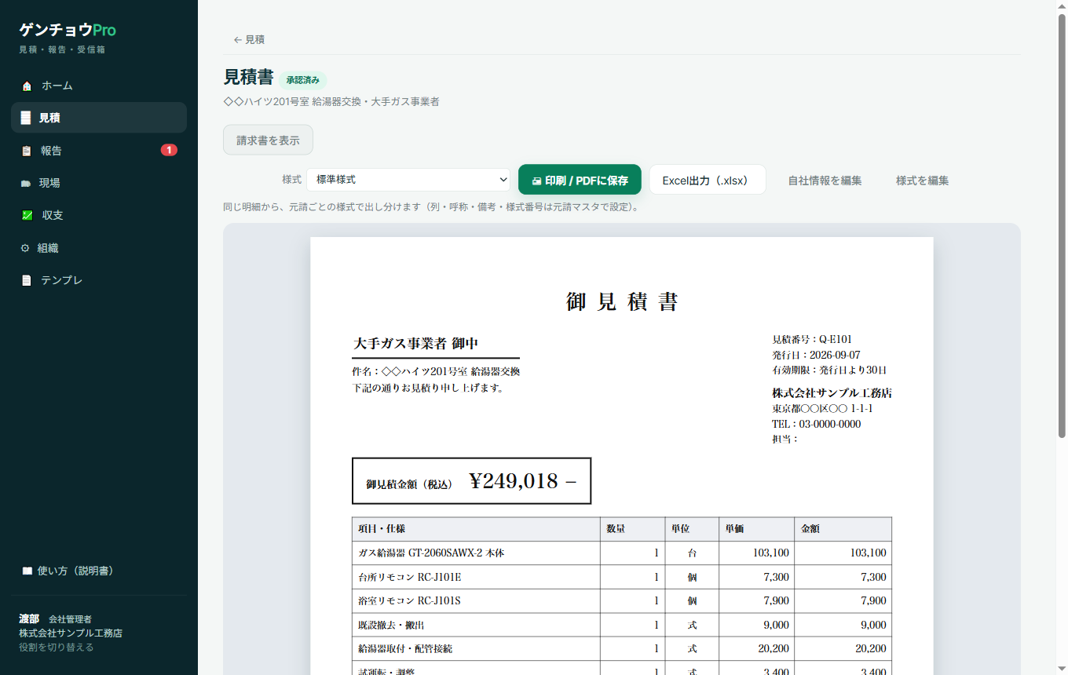Open the 標準様式 style dropdown
Screen dimensions: 1068x675
click(x=408, y=180)
